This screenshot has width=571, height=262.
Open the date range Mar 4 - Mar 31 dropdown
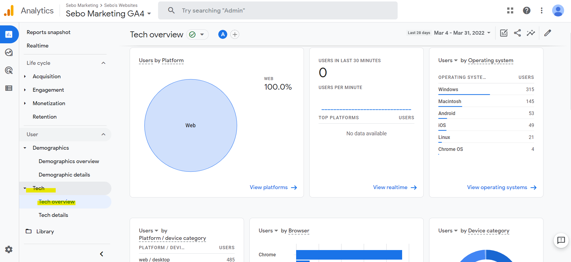tap(462, 33)
